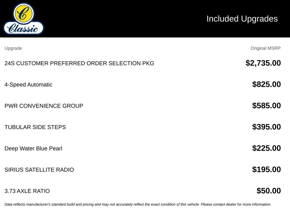Click the $585.00 price
The width and height of the screenshot is (290, 218).
pyautogui.click(x=266, y=106)
